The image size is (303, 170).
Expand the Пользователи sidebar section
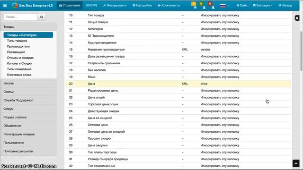pos(28,143)
